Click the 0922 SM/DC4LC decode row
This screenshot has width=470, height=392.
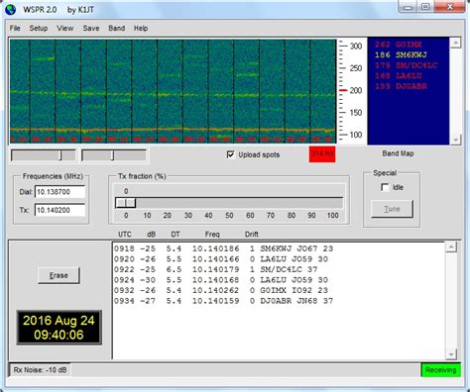(x=216, y=269)
